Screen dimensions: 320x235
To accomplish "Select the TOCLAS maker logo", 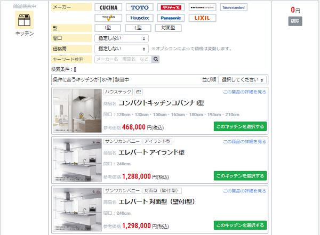I will coord(108,18).
